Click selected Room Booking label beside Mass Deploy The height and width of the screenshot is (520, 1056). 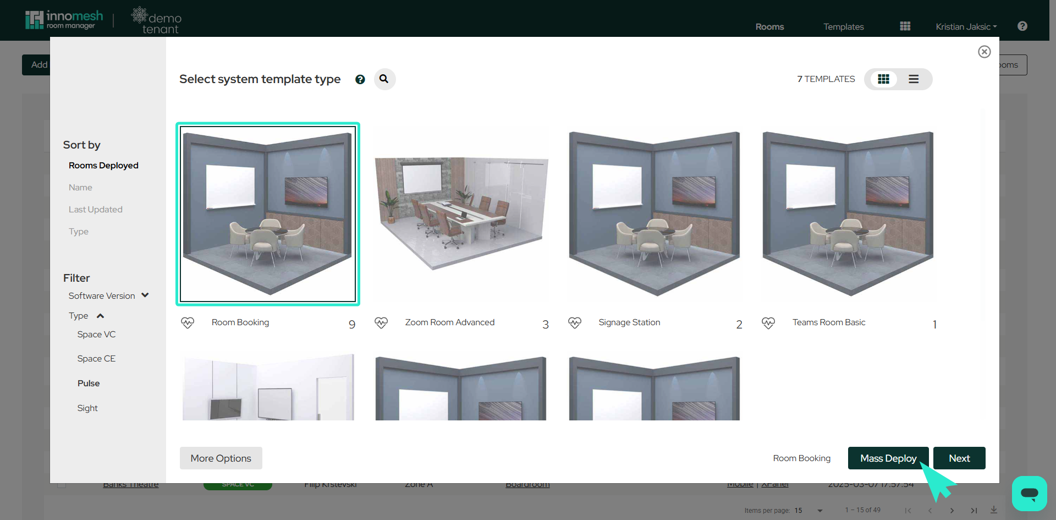802,458
